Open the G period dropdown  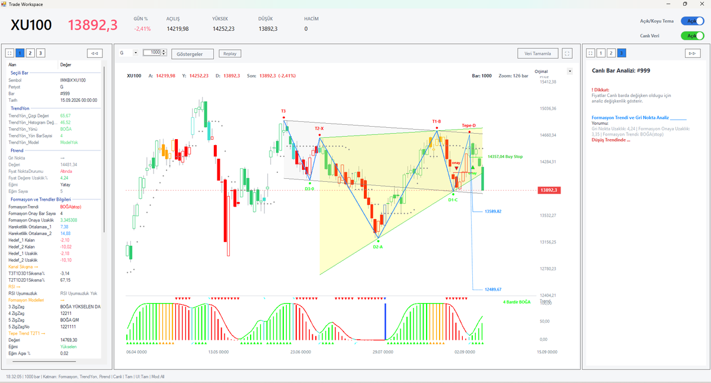click(x=127, y=53)
